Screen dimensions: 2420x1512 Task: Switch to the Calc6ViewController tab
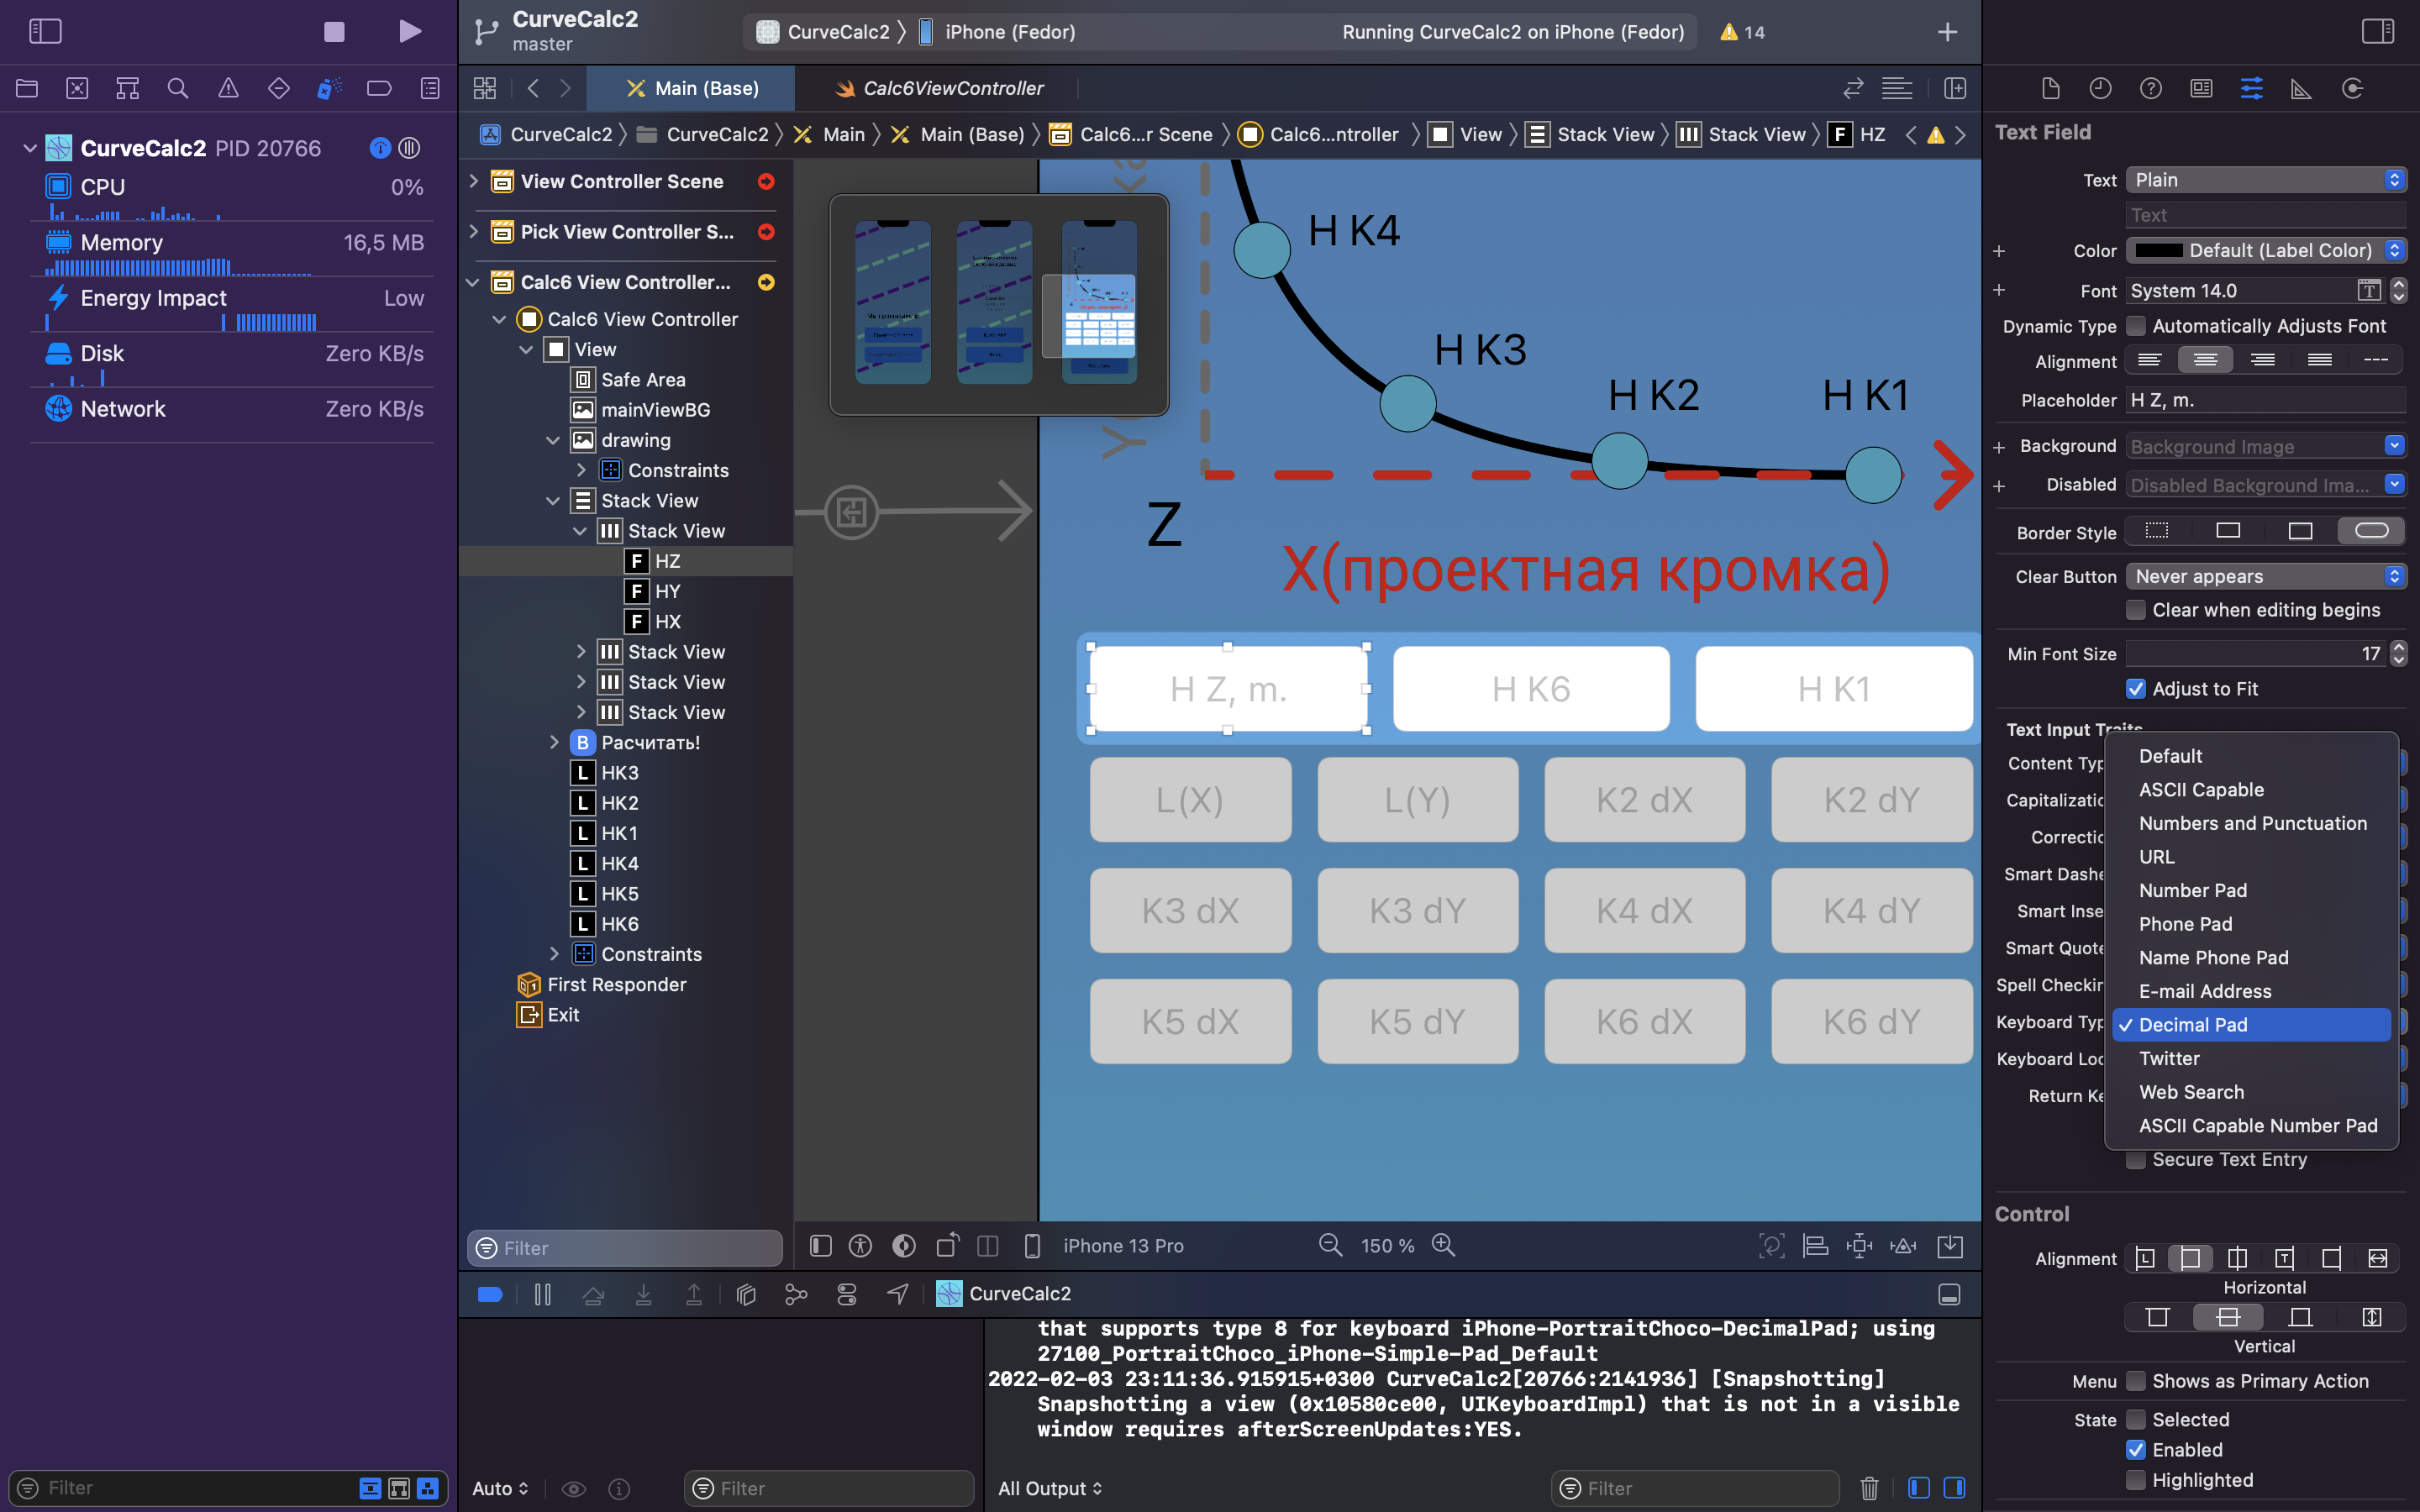pos(952,88)
